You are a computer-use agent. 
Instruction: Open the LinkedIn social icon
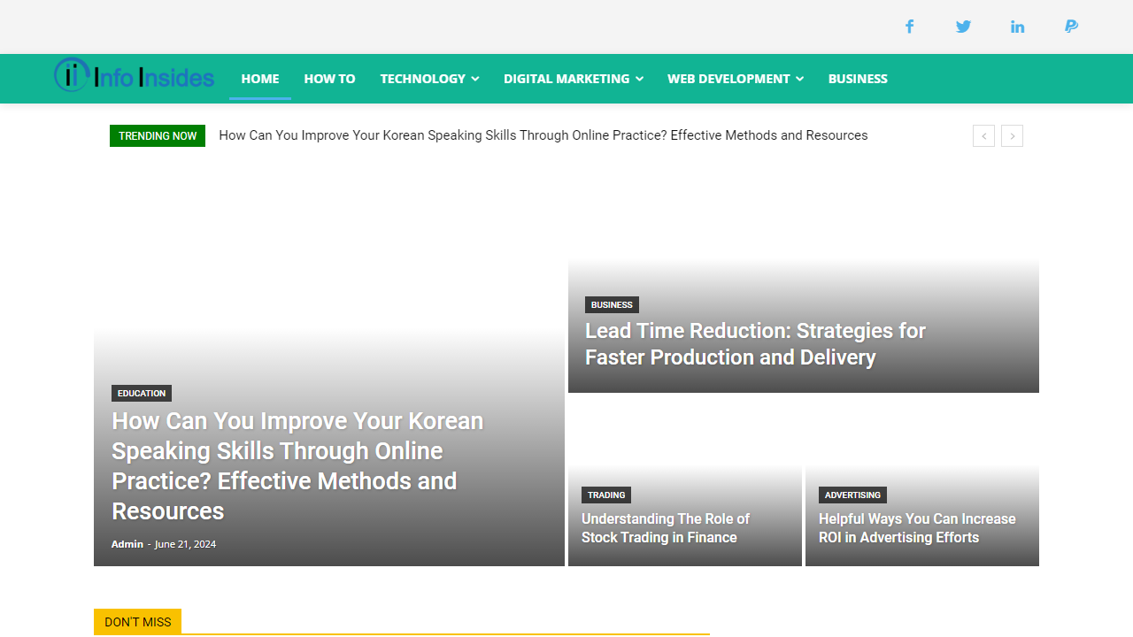coord(1017,27)
